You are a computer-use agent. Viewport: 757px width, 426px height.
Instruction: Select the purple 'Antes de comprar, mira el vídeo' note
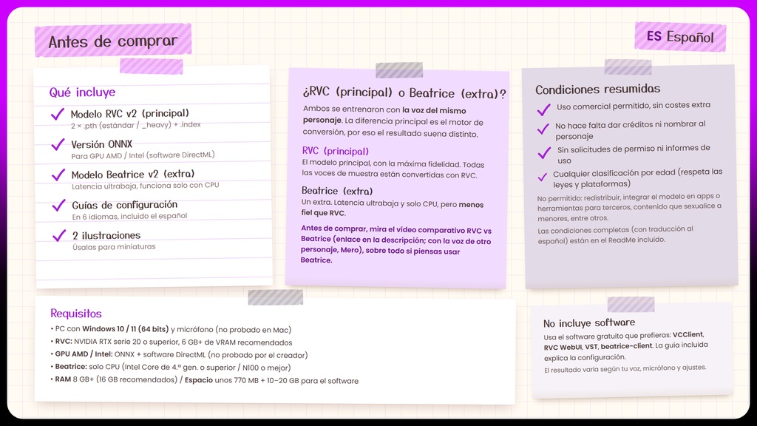(396, 244)
